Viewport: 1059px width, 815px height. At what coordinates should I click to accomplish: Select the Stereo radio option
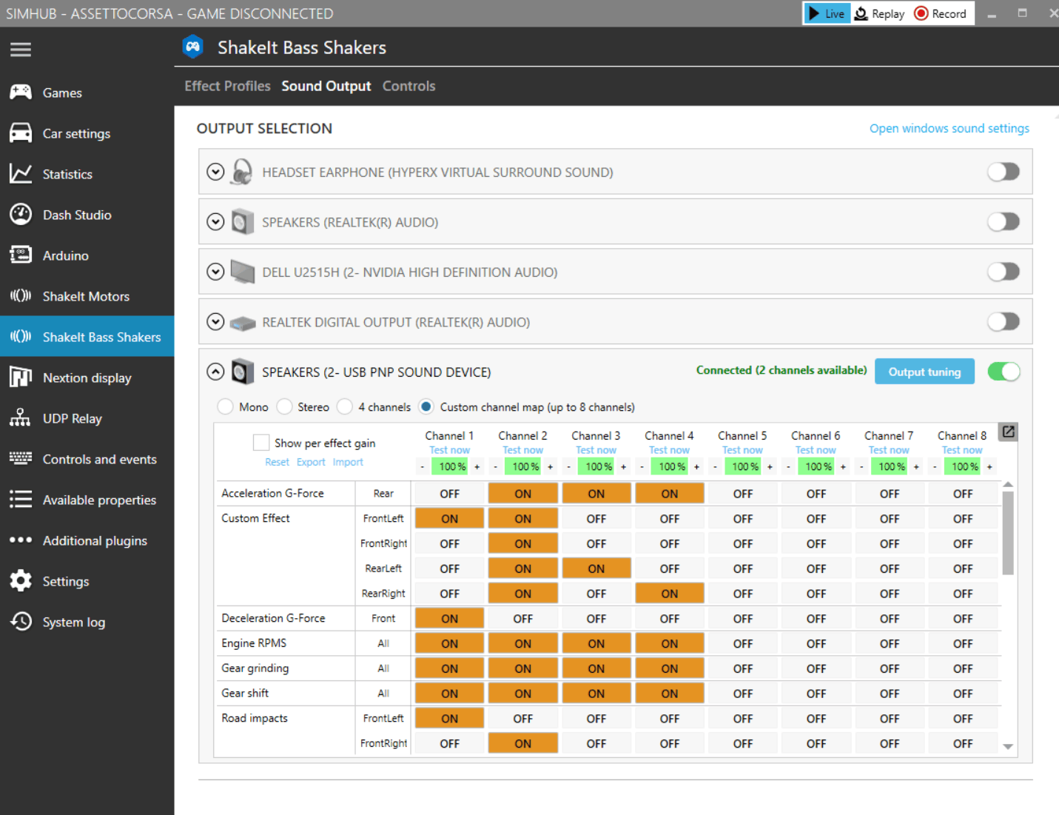(285, 407)
